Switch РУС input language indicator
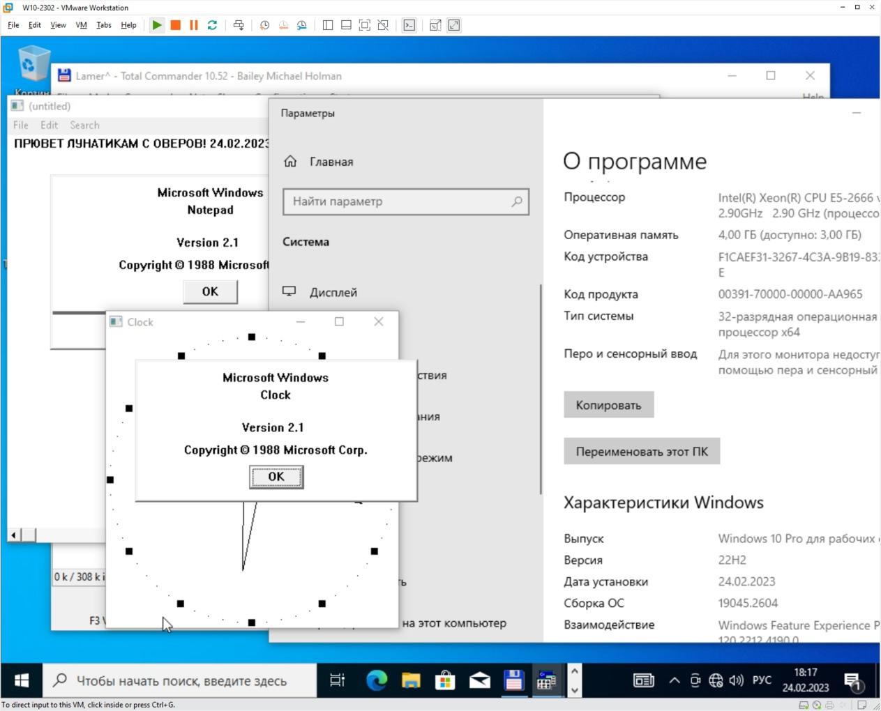 point(762,680)
